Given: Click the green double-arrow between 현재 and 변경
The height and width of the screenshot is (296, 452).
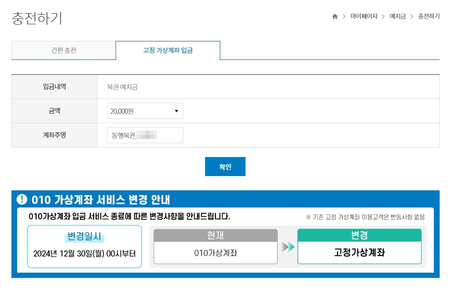Looking at the screenshot, I should pos(288,248).
